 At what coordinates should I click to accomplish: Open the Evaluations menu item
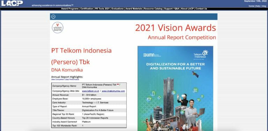[x=117, y=9]
